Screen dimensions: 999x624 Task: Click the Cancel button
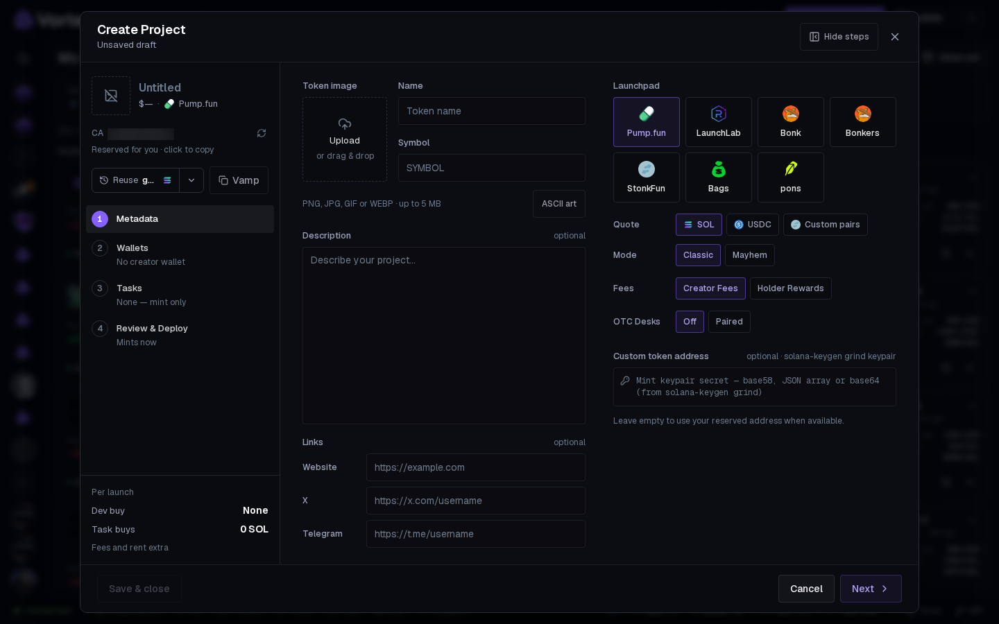[x=806, y=589]
